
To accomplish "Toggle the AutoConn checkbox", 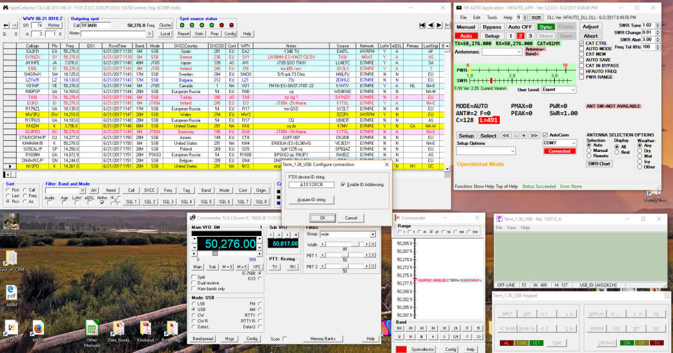I will click(545, 135).
